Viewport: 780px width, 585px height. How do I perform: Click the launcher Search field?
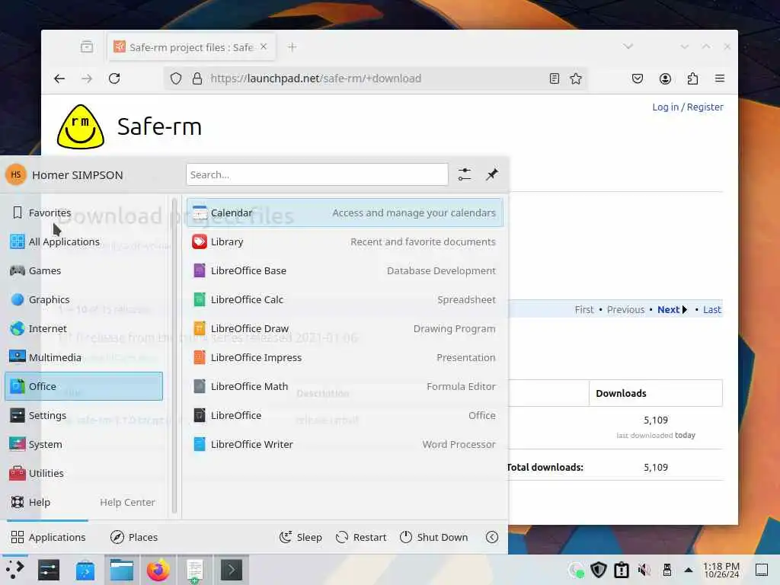pyautogui.click(x=317, y=174)
